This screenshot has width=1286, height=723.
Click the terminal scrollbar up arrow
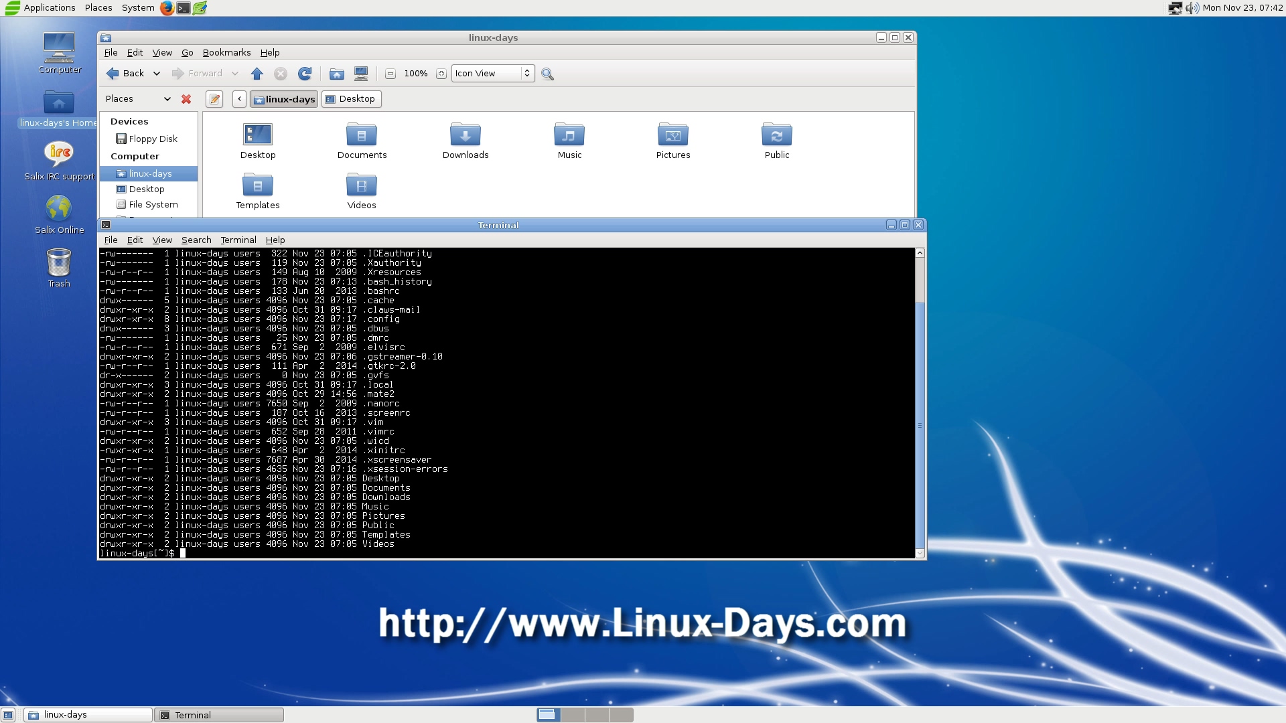(920, 253)
